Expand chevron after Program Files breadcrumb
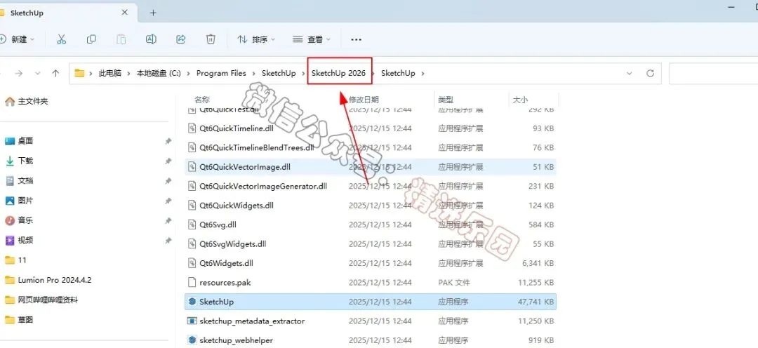Viewport: 758px width, 348px height. point(254,74)
